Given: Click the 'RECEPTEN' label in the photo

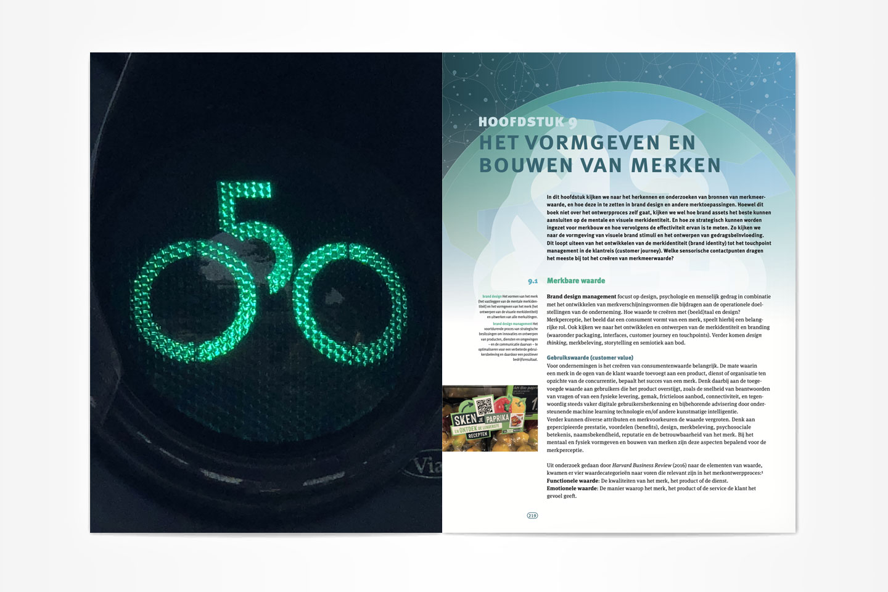Looking at the screenshot, I should [x=477, y=435].
